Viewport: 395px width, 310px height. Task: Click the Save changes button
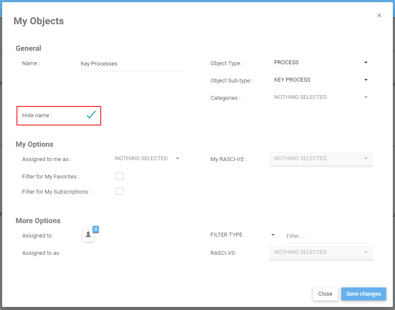(363, 294)
